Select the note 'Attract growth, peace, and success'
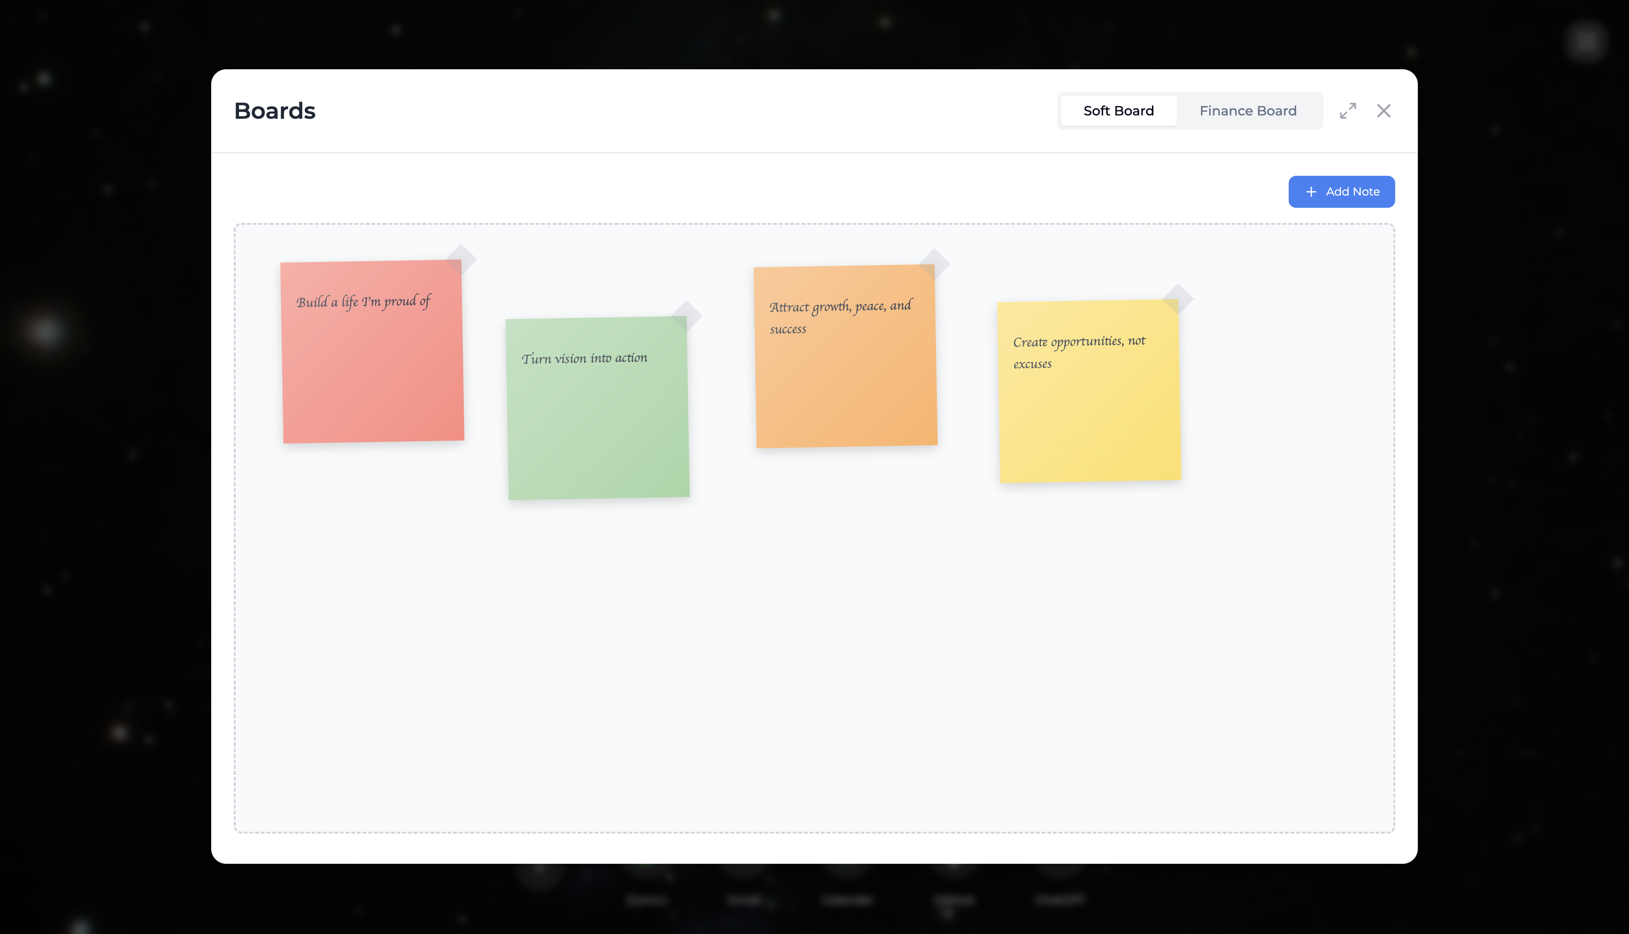The height and width of the screenshot is (934, 1629). (x=845, y=354)
